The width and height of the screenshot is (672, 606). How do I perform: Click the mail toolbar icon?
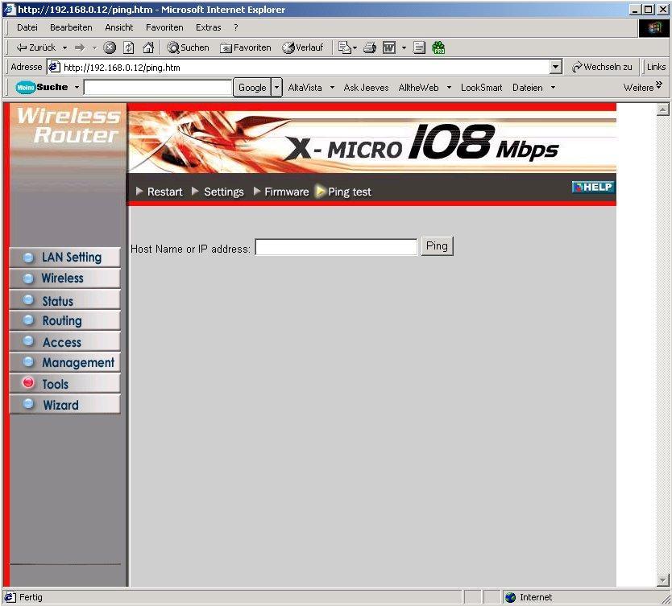point(345,47)
